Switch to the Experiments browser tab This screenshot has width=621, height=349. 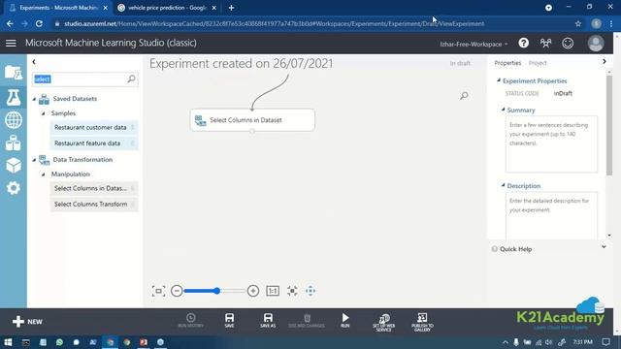pyautogui.click(x=58, y=8)
